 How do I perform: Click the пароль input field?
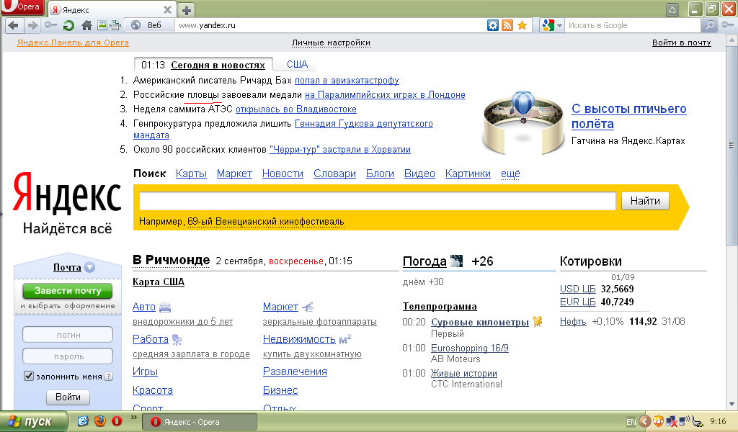(68, 356)
